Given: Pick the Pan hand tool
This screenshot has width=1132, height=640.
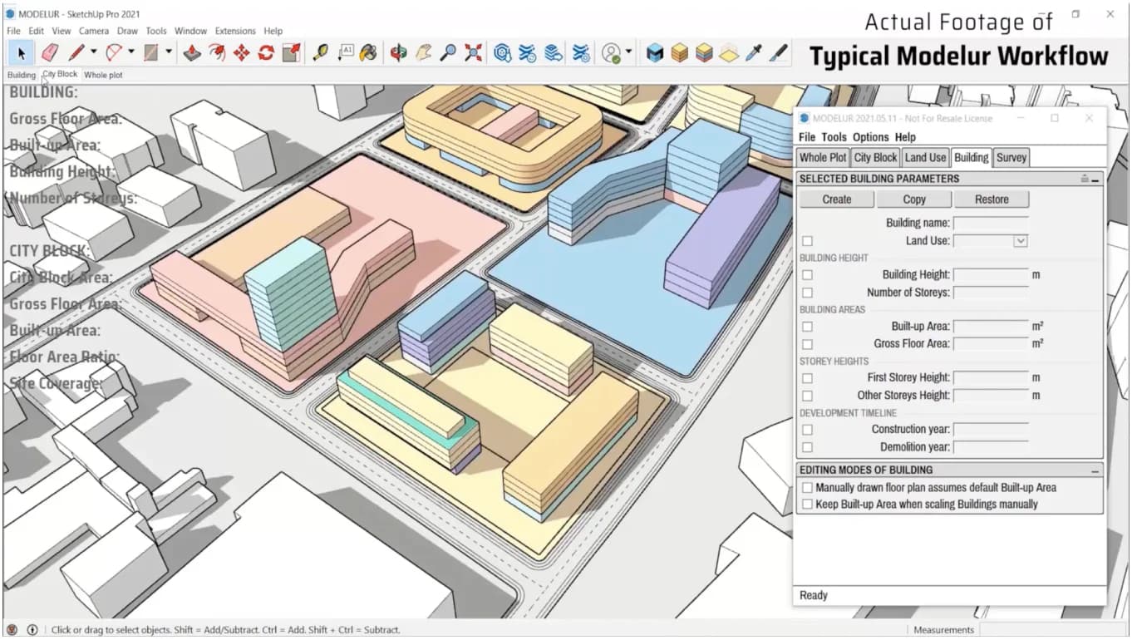Looking at the screenshot, I should pos(424,53).
